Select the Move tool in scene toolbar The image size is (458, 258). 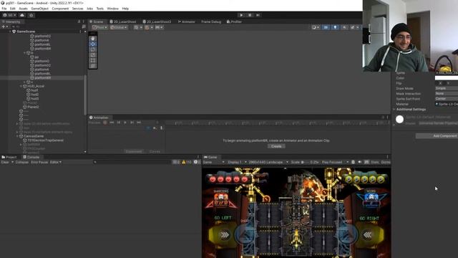(93, 44)
